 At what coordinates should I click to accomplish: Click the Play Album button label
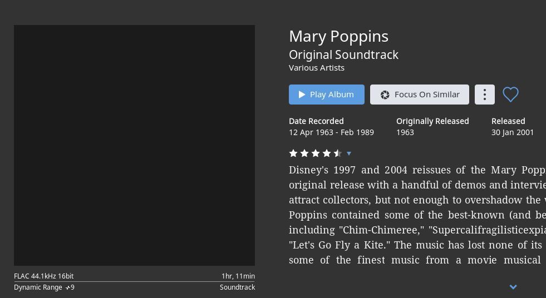click(x=332, y=95)
